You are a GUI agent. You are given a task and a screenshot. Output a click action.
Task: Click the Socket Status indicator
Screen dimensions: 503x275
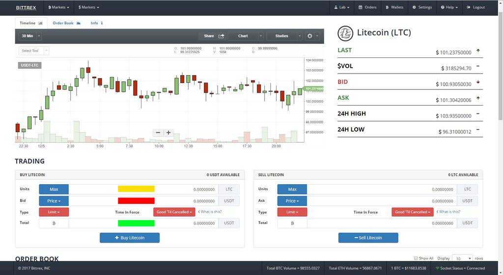click(x=460, y=268)
